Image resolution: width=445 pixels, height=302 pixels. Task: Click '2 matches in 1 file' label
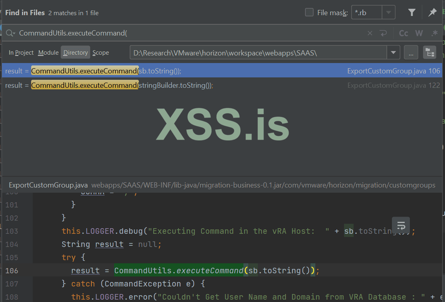(73, 13)
